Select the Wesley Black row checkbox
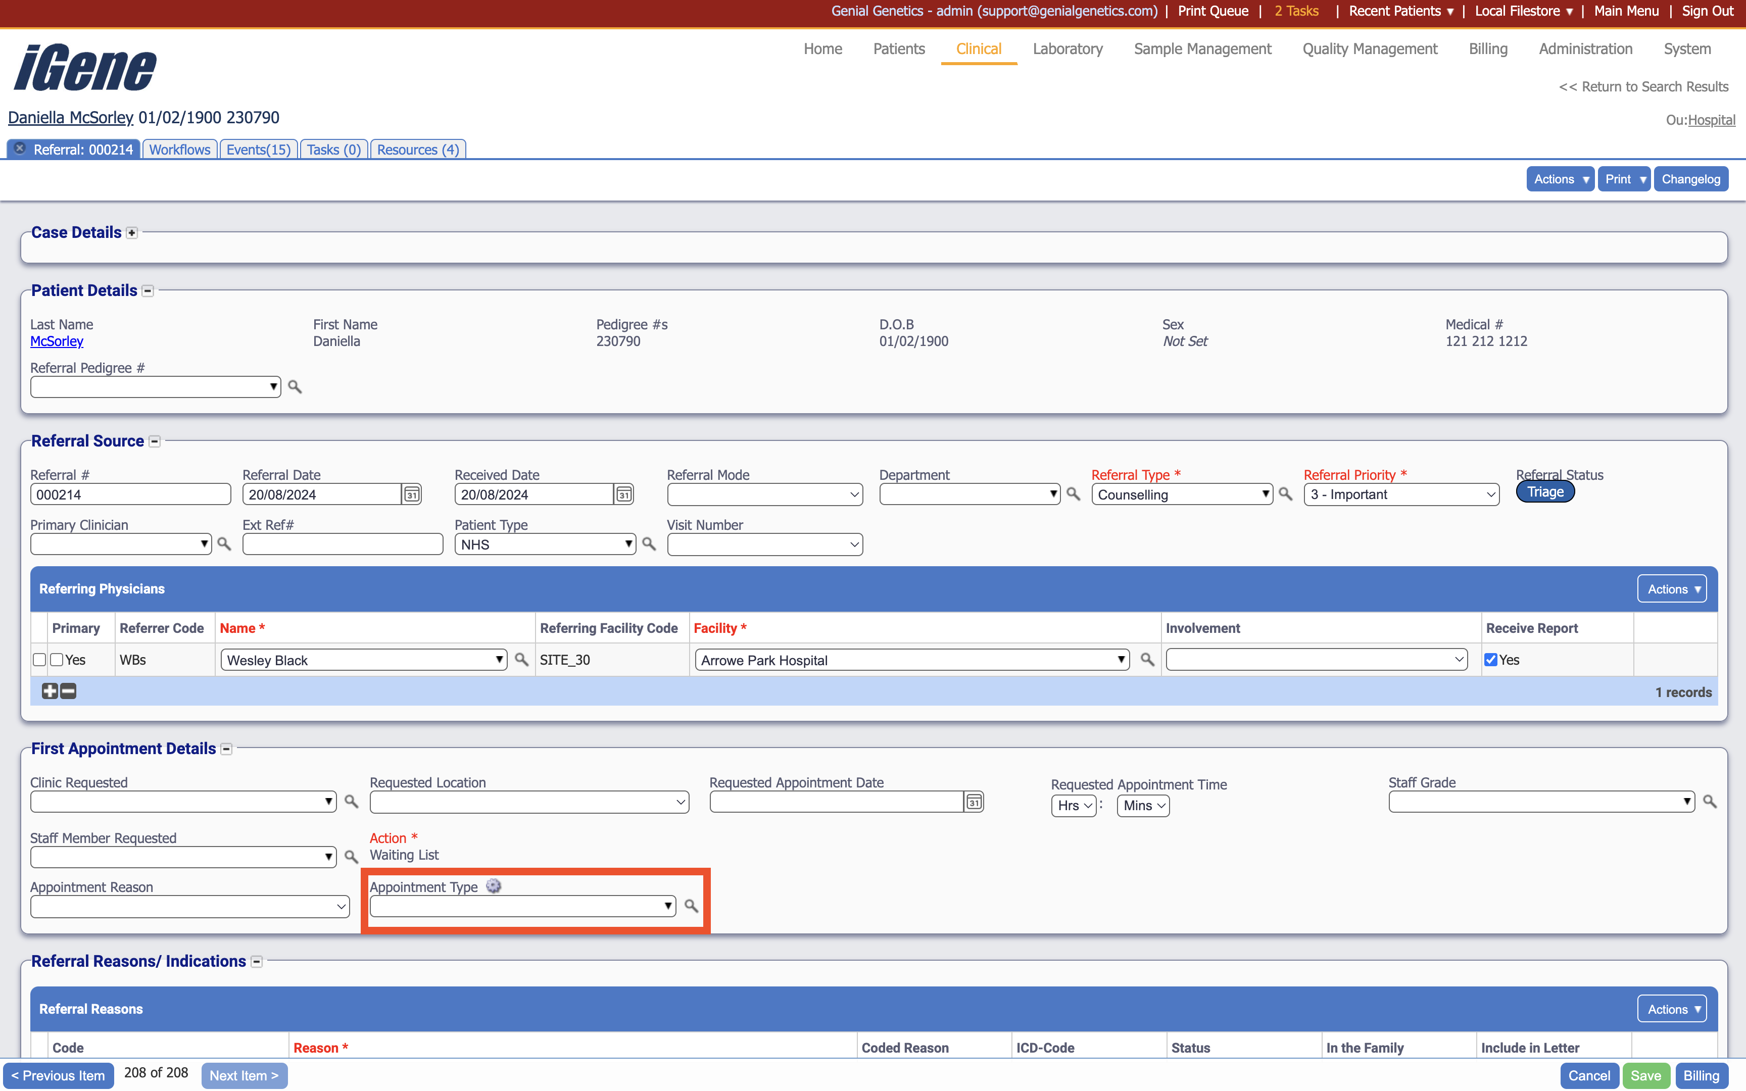 [39, 660]
